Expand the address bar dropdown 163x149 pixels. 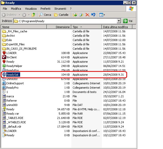click(119, 21)
